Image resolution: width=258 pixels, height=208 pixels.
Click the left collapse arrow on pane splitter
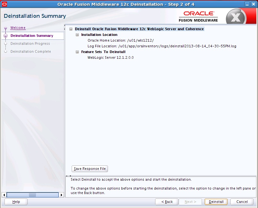[65, 25]
